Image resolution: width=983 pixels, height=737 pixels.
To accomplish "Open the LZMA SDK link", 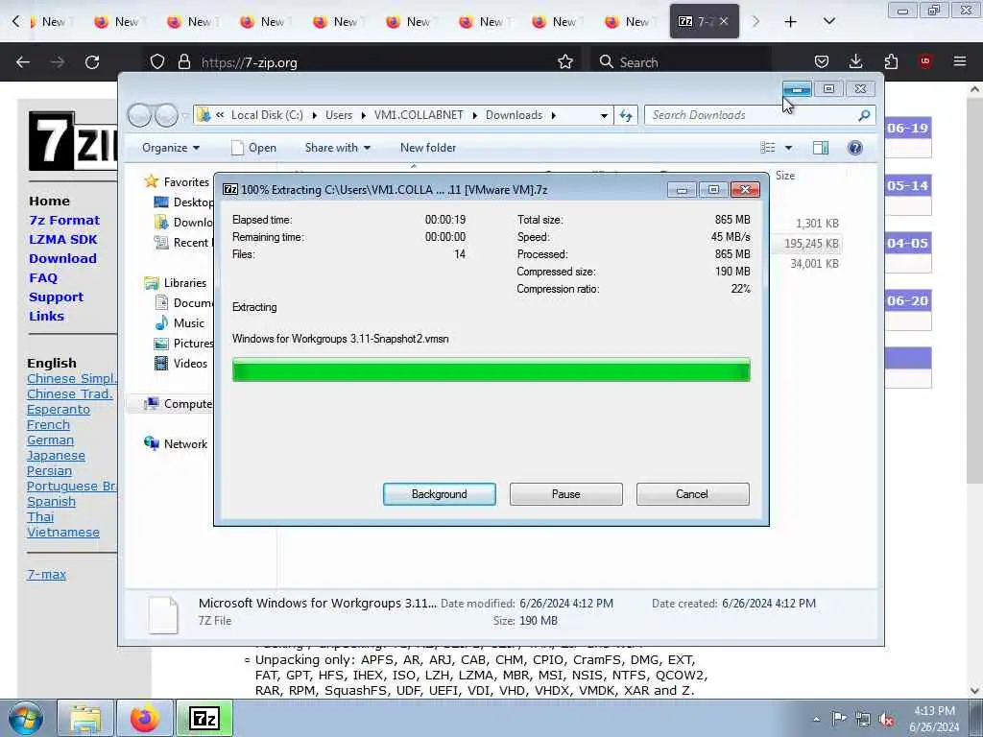I will 62,240.
